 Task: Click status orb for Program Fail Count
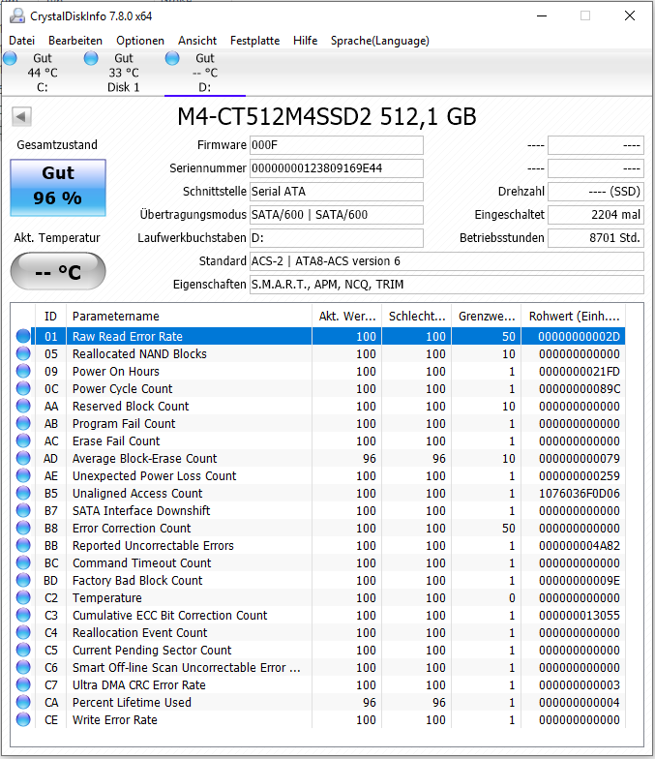click(23, 424)
